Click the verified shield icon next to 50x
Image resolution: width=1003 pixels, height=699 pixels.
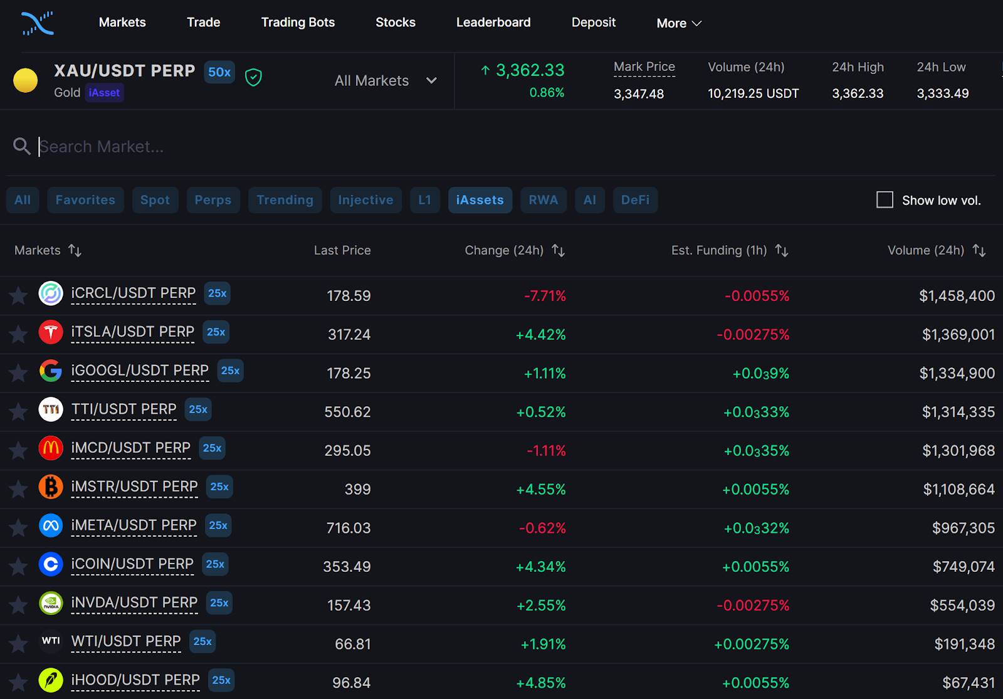[x=253, y=76]
